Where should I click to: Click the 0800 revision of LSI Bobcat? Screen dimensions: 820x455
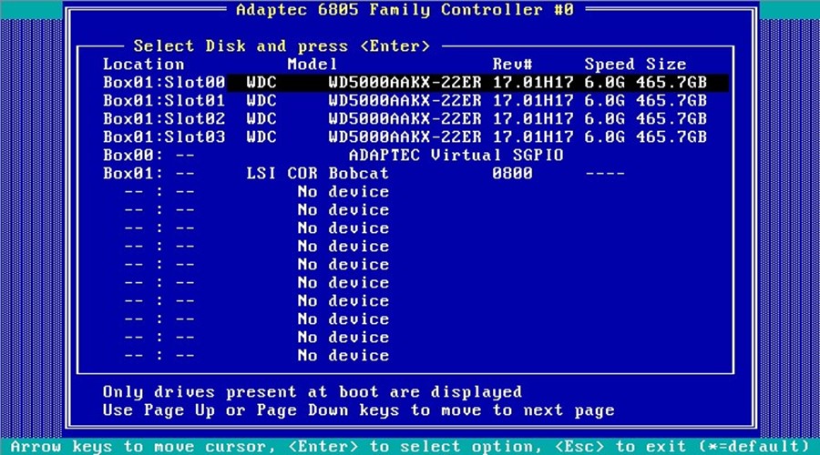point(512,174)
